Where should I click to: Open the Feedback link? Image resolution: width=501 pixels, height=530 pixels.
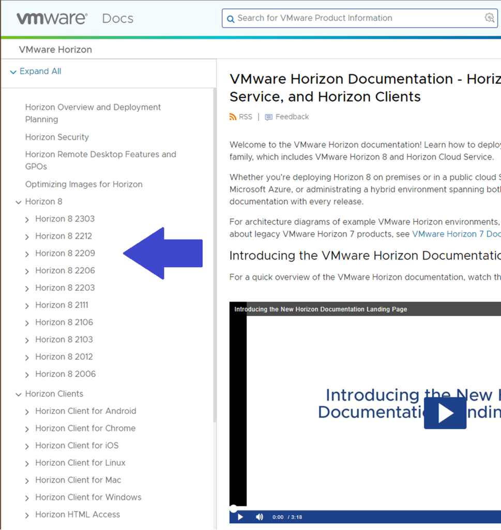292,117
